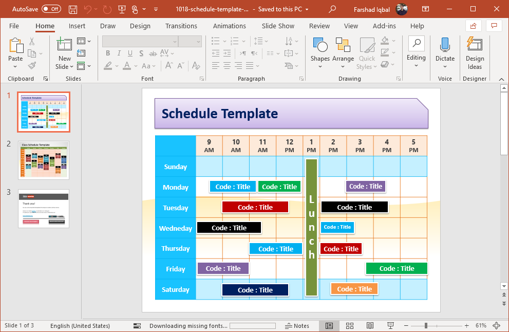Toggle the AutoSave switch
Screen dimensions: 509x332
(51, 9)
